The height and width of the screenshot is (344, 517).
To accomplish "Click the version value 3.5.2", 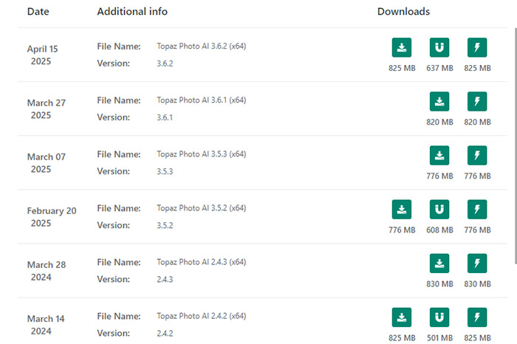I will tap(165, 226).
